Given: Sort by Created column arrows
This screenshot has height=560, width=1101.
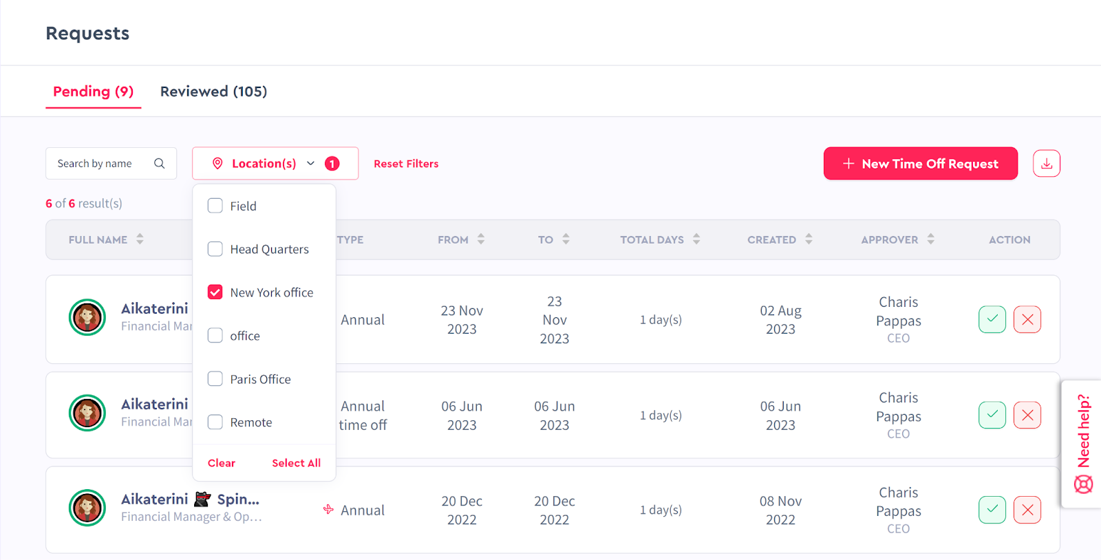Looking at the screenshot, I should click(x=809, y=239).
